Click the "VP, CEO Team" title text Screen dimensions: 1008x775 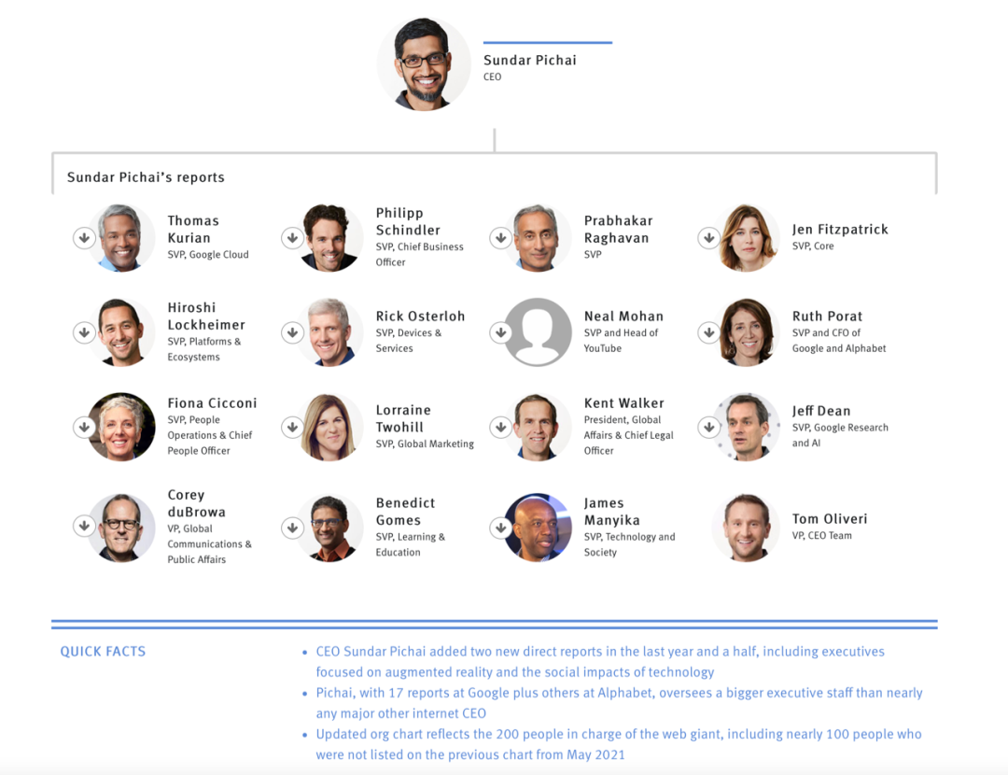pos(821,535)
